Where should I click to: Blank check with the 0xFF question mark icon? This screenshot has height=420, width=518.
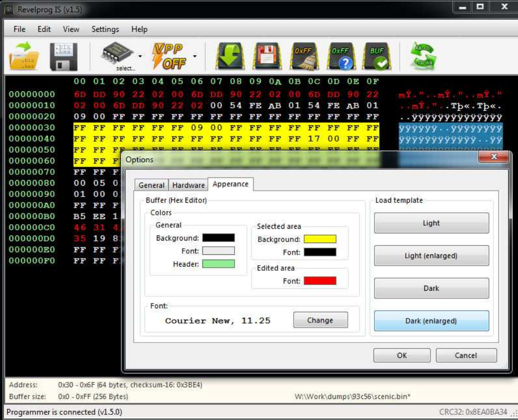(341, 56)
